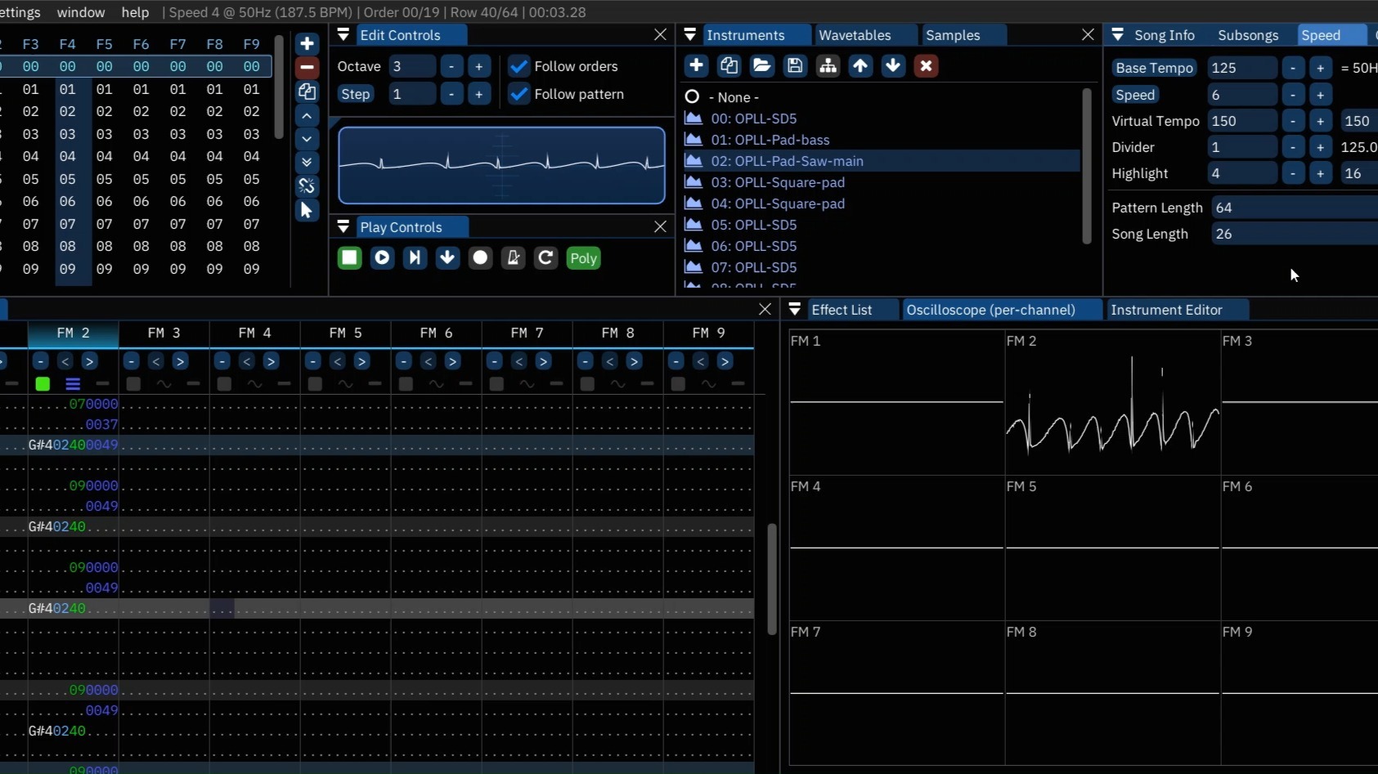Click the pattern editor vertical scrollbar
The image size is (1378, 774).
pos(771,579)
